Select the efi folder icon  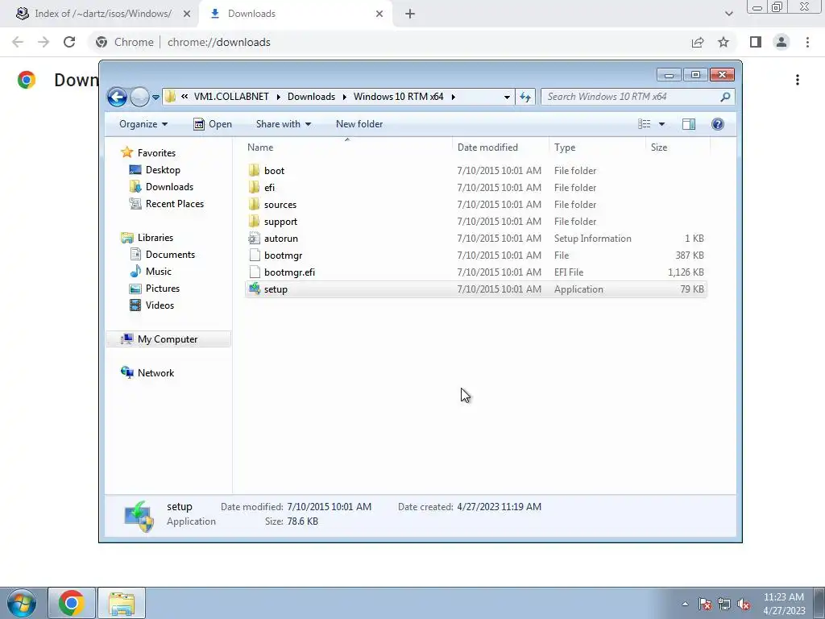[254, 187]
